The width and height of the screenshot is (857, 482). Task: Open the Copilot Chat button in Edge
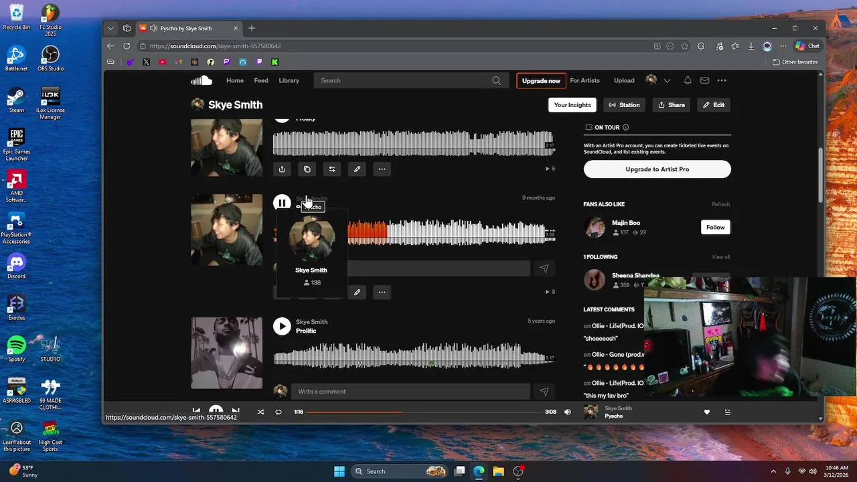(807, 46)
